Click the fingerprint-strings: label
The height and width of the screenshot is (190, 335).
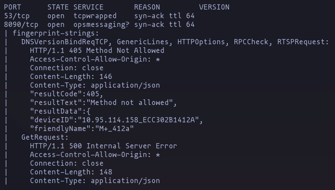click(x=56, y=33)
